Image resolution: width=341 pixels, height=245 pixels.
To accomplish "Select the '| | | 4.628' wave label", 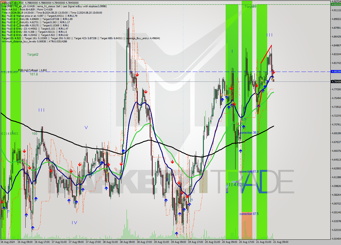I will point(235,184).
